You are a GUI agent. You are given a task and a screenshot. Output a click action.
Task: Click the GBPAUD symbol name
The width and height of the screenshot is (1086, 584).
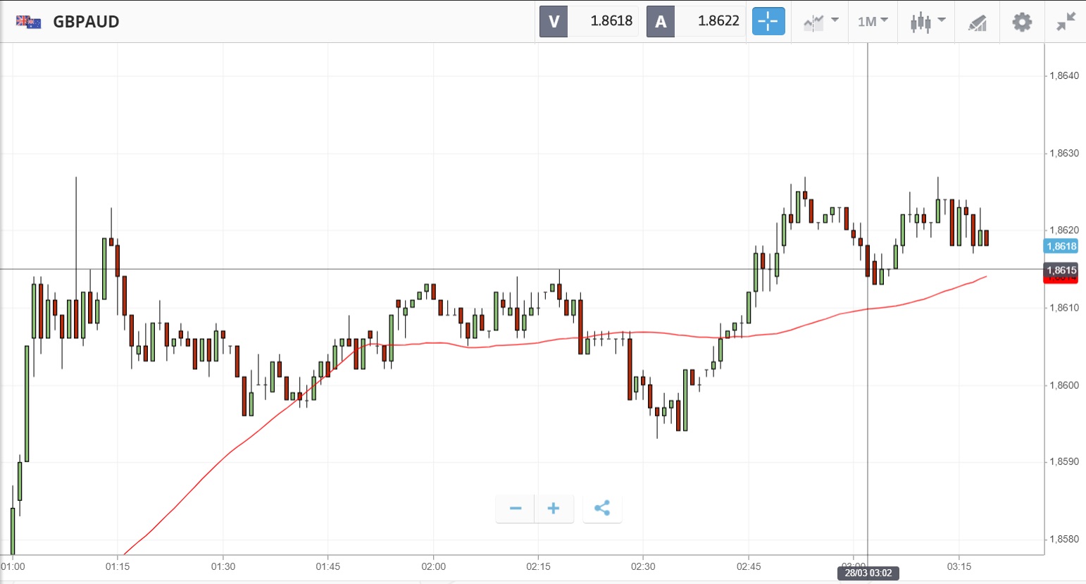87,22
